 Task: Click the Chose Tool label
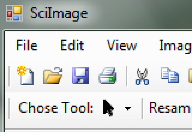pyautogui.click(x=55, y=108)
